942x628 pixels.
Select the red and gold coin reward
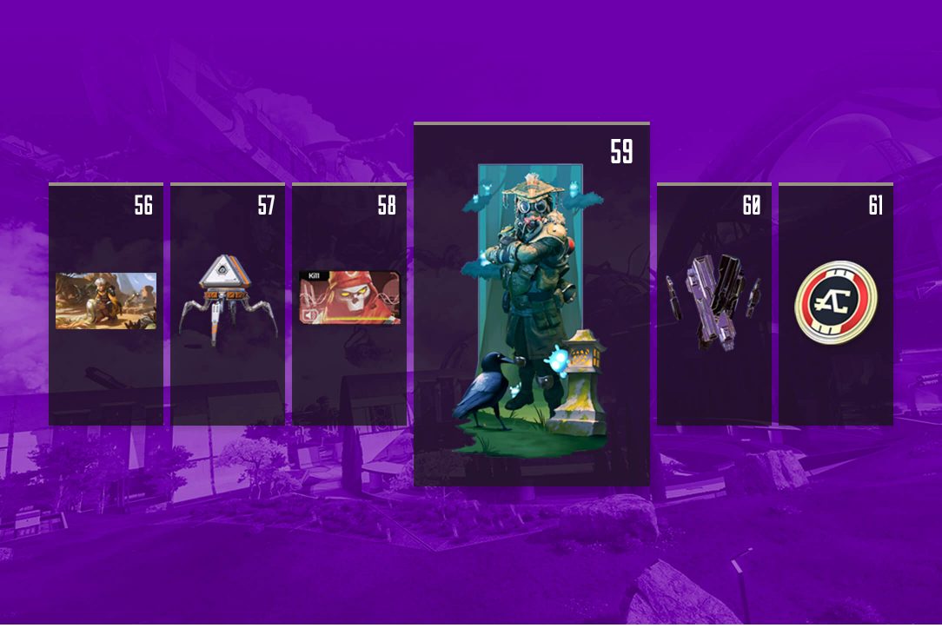click(836, 302)
